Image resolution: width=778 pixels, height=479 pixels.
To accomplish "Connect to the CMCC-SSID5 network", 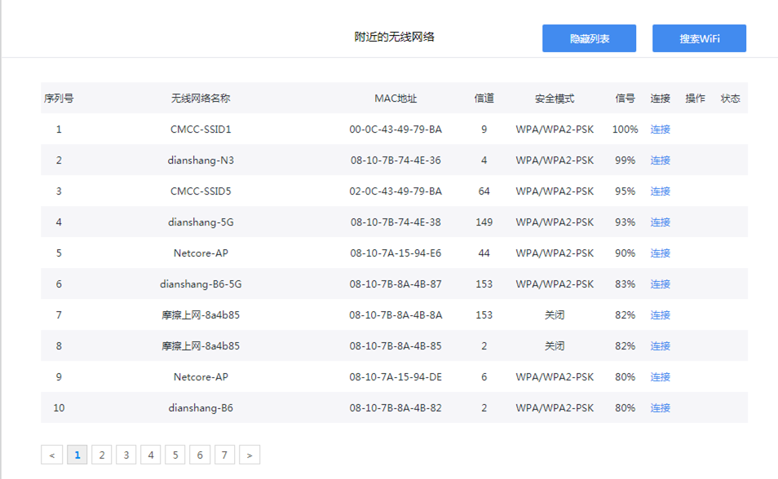I will [659, 191].
